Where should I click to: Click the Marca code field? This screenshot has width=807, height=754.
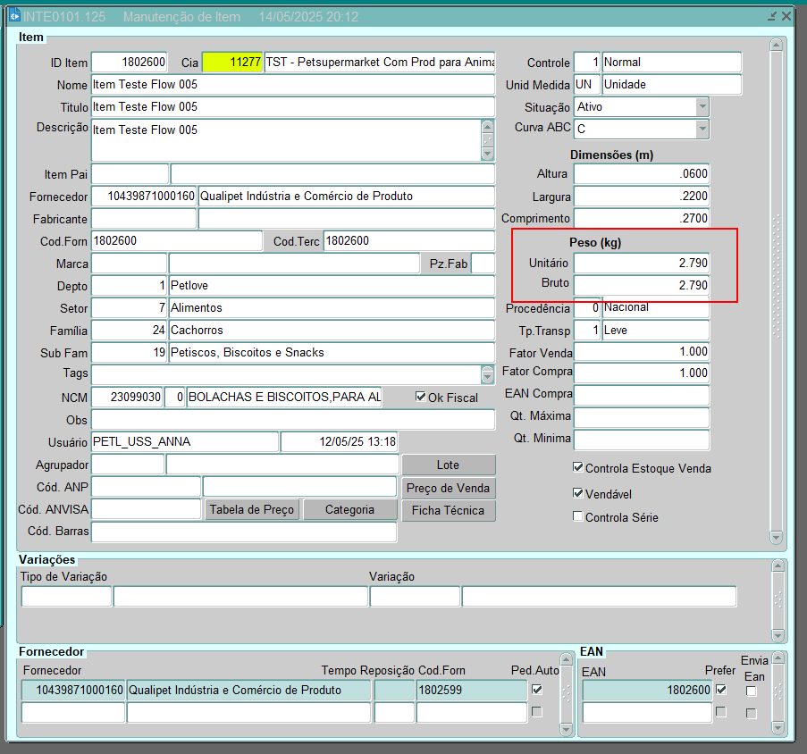pyautogui.click(x=130, y=264)
